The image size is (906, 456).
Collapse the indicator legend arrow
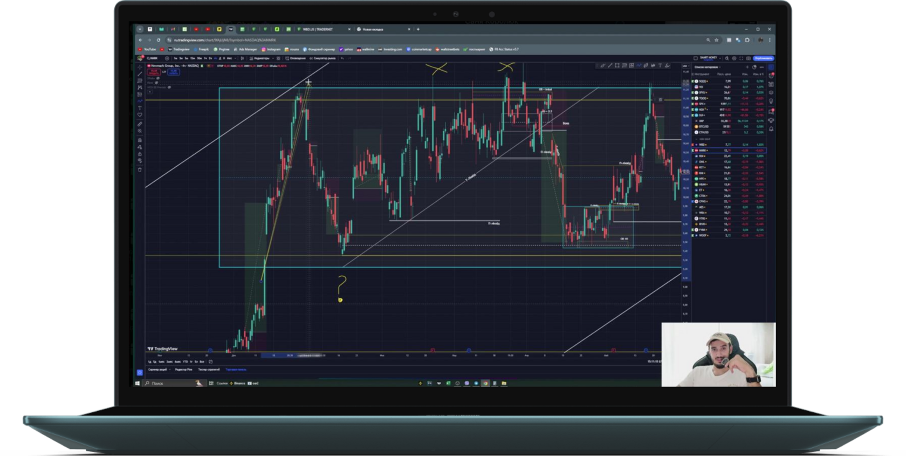point(150,92)
